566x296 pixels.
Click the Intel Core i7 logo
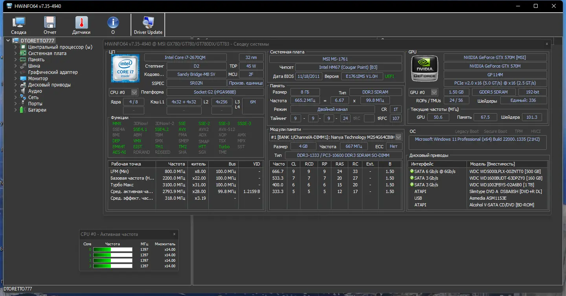coord(125,68)
